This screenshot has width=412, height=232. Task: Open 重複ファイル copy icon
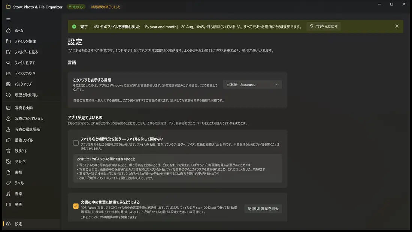[x=8, y=140]
